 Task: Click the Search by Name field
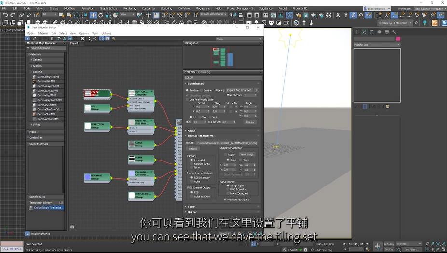48,48
